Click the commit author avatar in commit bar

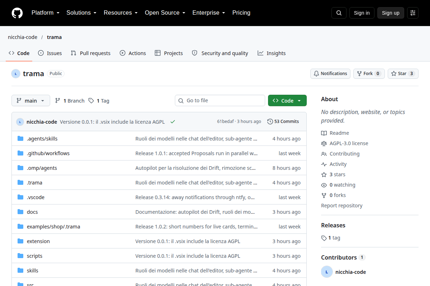[x=20, y=122]
